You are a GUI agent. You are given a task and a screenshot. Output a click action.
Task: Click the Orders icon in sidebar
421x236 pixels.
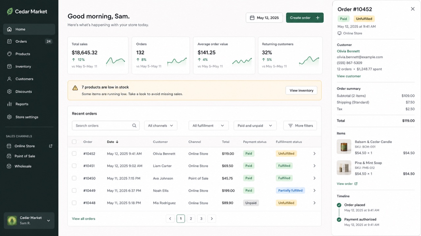tap(9, 41)
